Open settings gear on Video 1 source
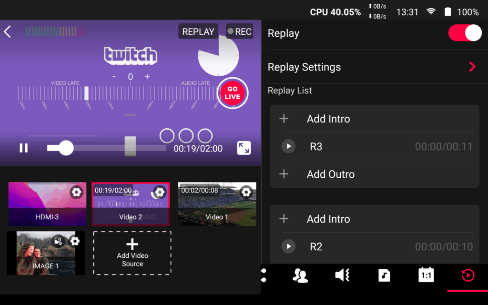488x305 pixels. pyautogui.click(x=246, y=192)
